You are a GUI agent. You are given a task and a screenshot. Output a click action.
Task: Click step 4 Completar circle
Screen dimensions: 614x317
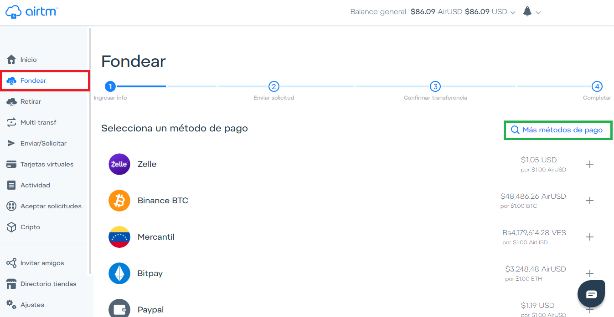[x=597, y=86]
